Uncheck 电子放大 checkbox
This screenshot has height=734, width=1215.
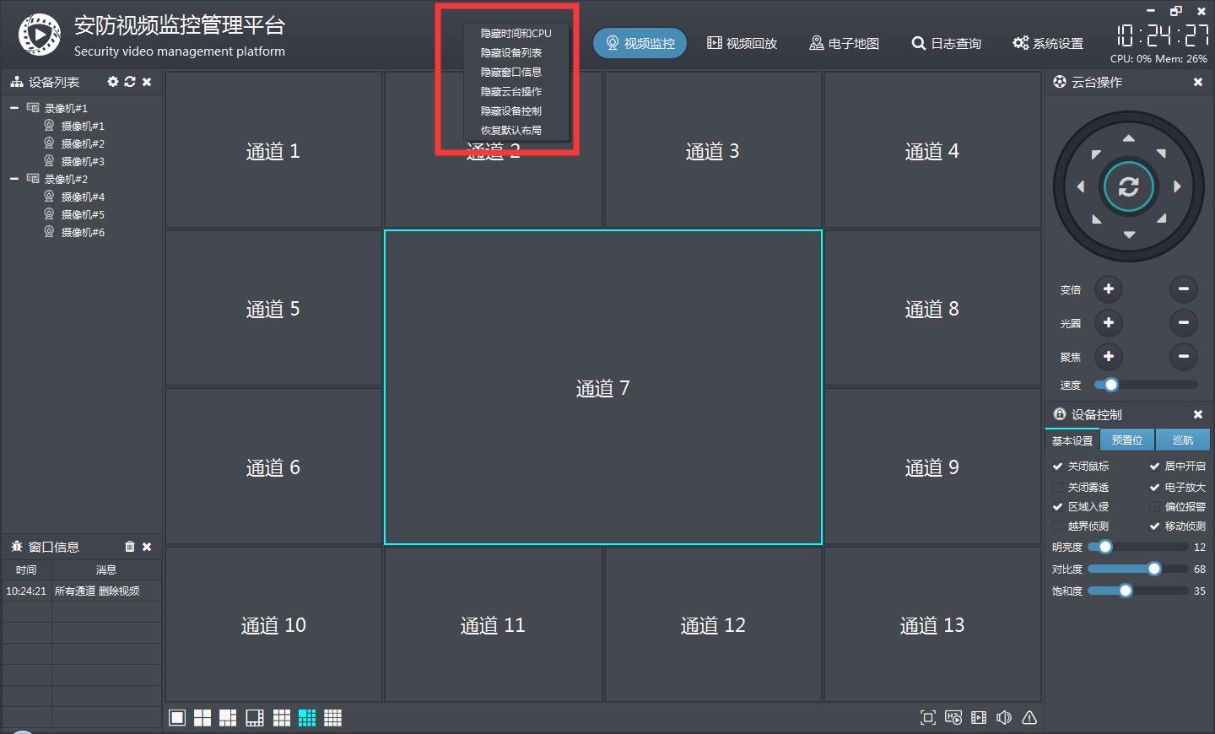pyautogui.click(x=1154, y=488)
